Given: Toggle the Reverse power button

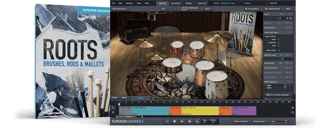Looking at the screenshot, I should 287,23.
